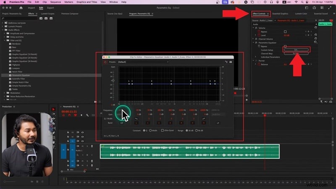Reset the Channel Volume effect

point(316,39)
